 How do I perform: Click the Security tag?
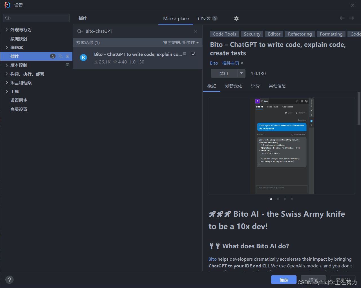click(x=252, y=34)
